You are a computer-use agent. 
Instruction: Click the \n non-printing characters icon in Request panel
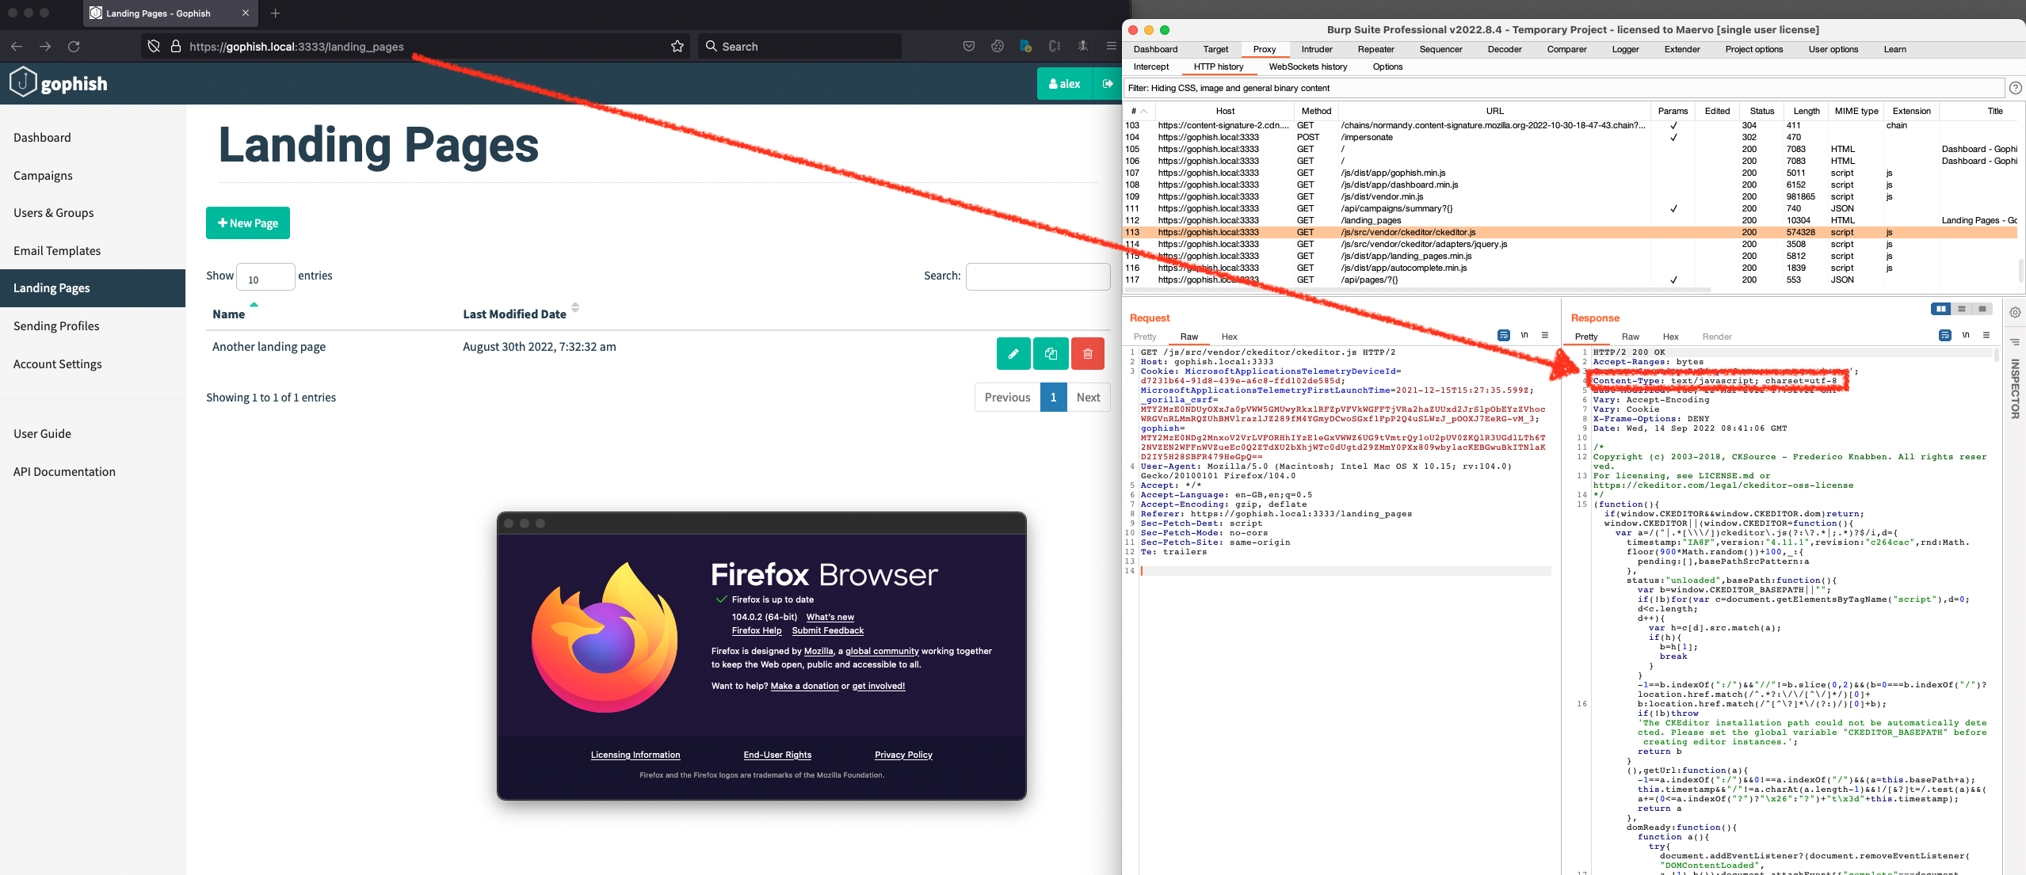click(x=1525, y=336)
